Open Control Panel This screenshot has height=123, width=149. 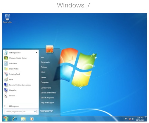pyautogui.click(x=46, y=88)
